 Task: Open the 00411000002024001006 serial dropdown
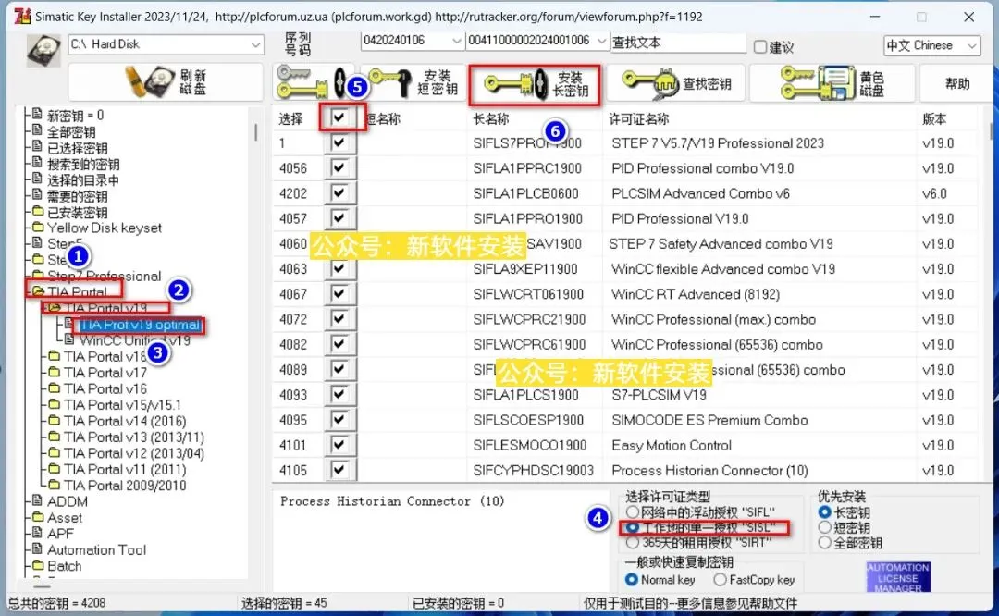point(601,41)
